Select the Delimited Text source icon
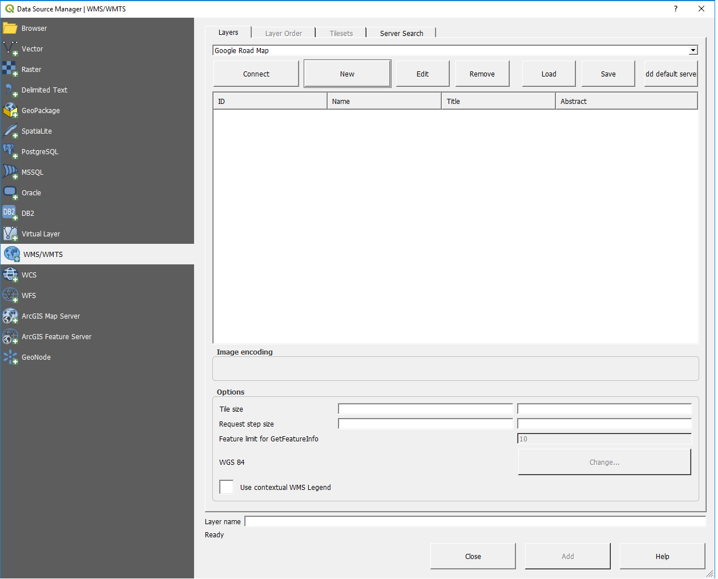The image size is (718, 579). click(x=10, y=90)
